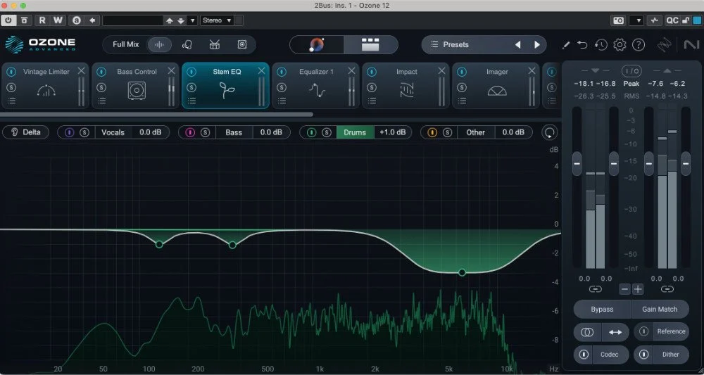This screenshot has width=704, height=375.
Task: Go to the previous preset arrow
Action: click(517, 44)
